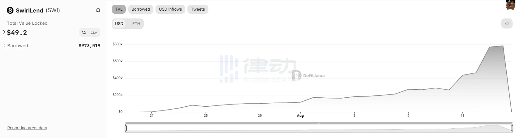The height and width of the screenshot is (138, 516).
Task: Open the embed chart code icon
Action: (x=507, y=23)
